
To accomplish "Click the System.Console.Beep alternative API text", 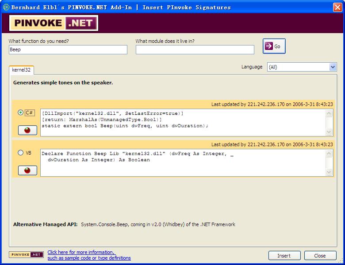I will [158, 224].
